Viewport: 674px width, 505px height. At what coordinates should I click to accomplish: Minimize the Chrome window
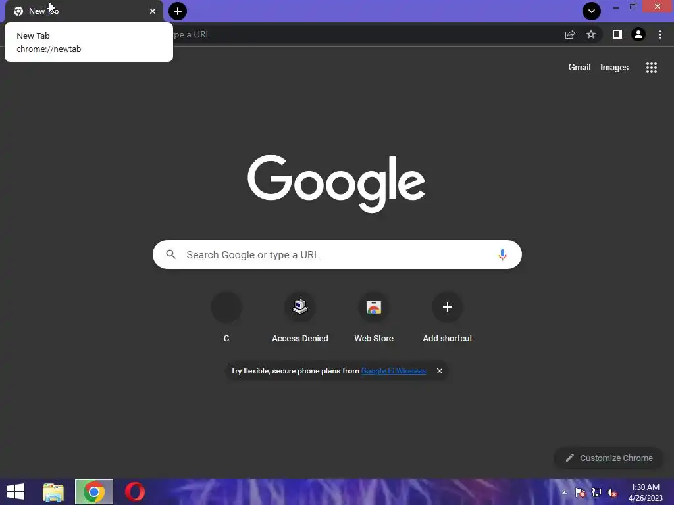click(615, 7)
